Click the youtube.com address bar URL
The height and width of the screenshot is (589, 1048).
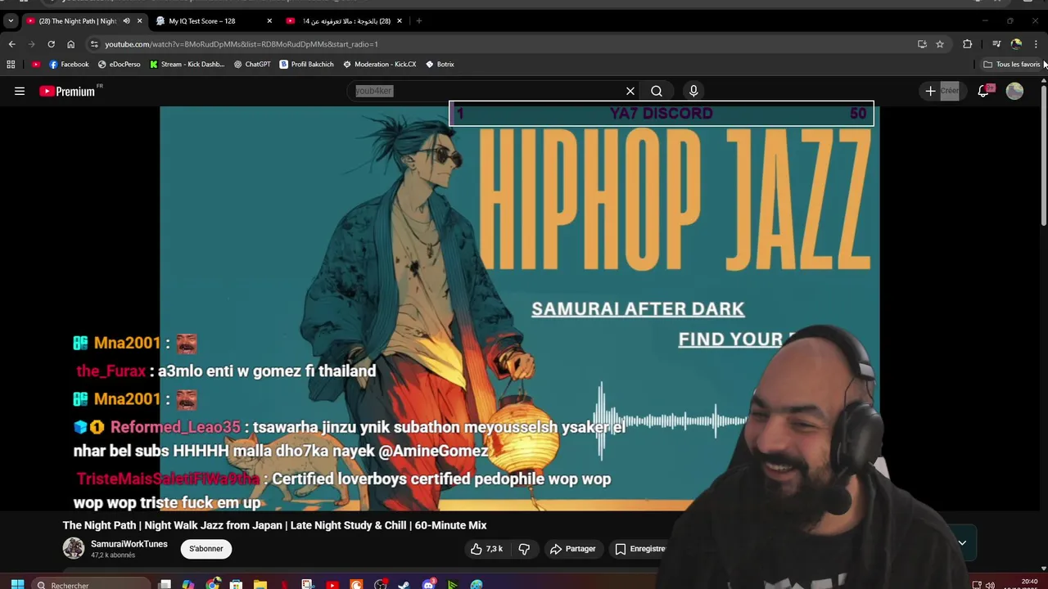tap(242, 44)
